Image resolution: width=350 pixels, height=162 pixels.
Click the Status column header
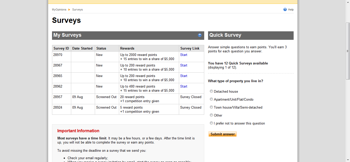pos(101,48)
